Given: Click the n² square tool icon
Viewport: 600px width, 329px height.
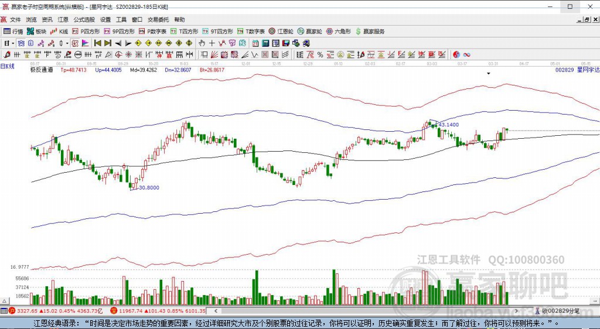Looking at the screenshot, I should coord(98,54).
